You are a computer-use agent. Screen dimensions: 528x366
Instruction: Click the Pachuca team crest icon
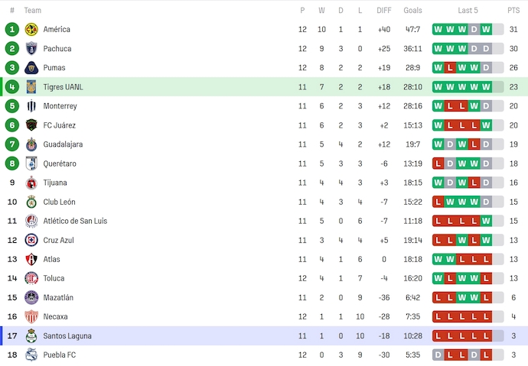click(x=31, y=49)
